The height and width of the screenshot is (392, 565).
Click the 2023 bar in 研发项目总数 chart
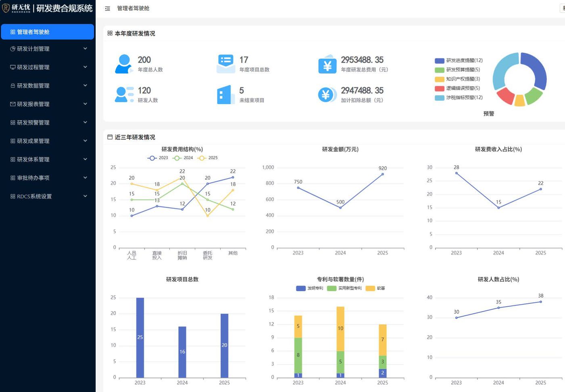point(140,338)
